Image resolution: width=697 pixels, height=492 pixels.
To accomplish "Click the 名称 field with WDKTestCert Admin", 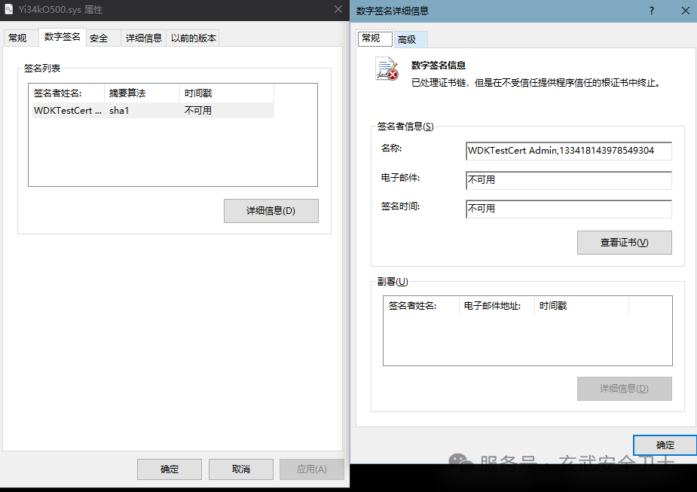I will point(568,151).
